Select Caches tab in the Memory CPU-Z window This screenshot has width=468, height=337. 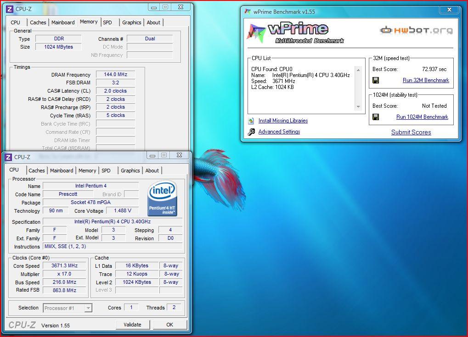(38, 22)
